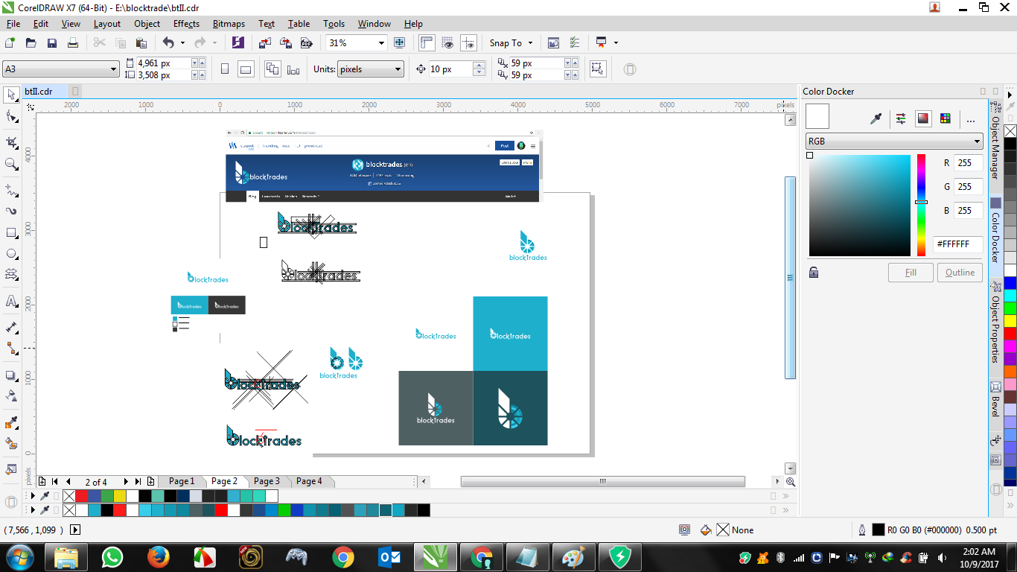The image size is (1017, 572).
Task: Set page orientation to Landscape
Action: tap(246, 69)
